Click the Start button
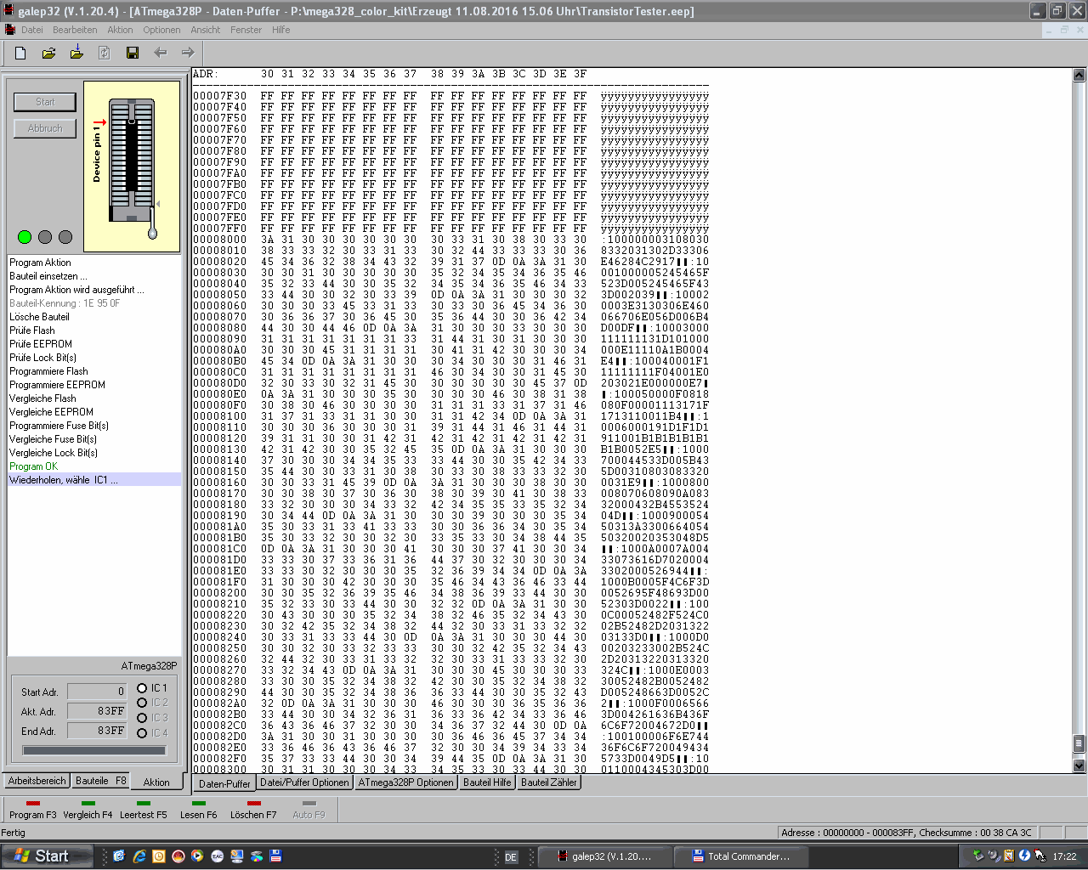 45,102
